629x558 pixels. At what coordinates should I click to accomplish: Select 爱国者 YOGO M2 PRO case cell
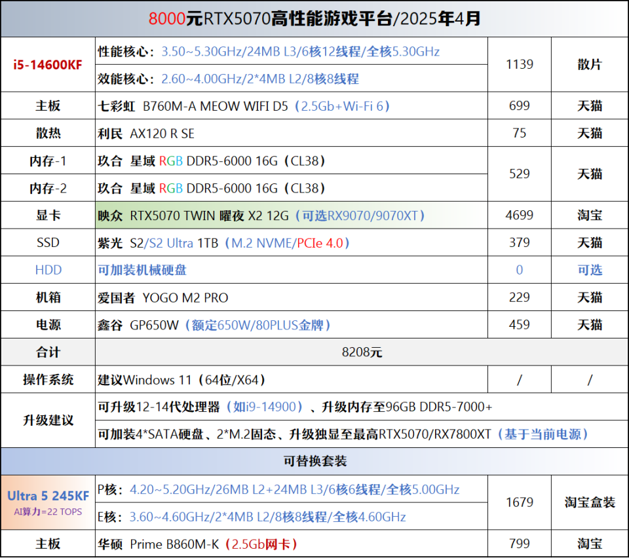[x=292, y=297]
